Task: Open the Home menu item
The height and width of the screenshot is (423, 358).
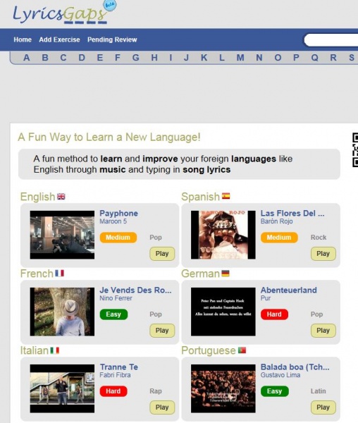Action: tap(23, 39)
